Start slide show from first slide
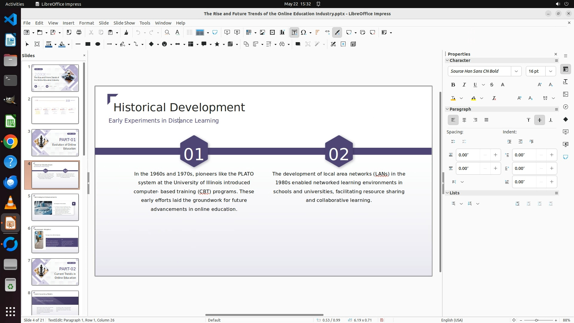 click(x=227, y=32)
